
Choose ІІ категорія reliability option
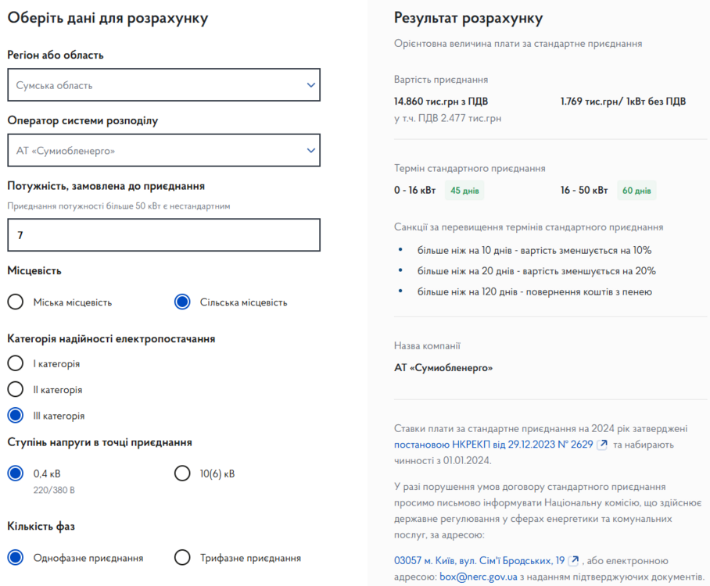click(16, 390)
